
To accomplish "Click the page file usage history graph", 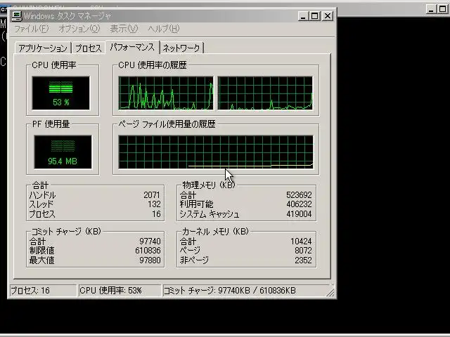I will tap(216, 152).
